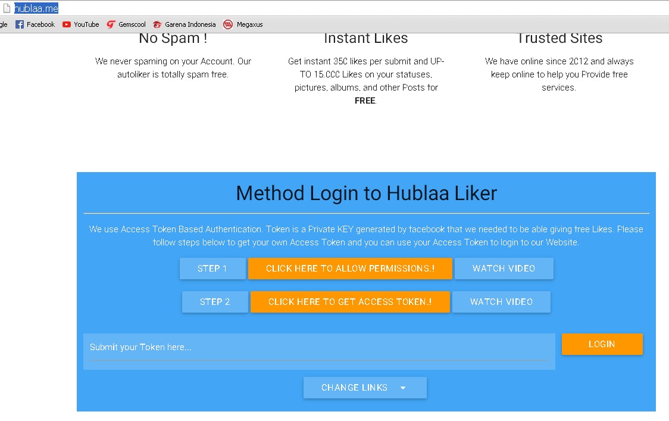Viewport: 669px width, 421px height.
Task: Open the truncated Google bookmark on the left
Action: 4,24
